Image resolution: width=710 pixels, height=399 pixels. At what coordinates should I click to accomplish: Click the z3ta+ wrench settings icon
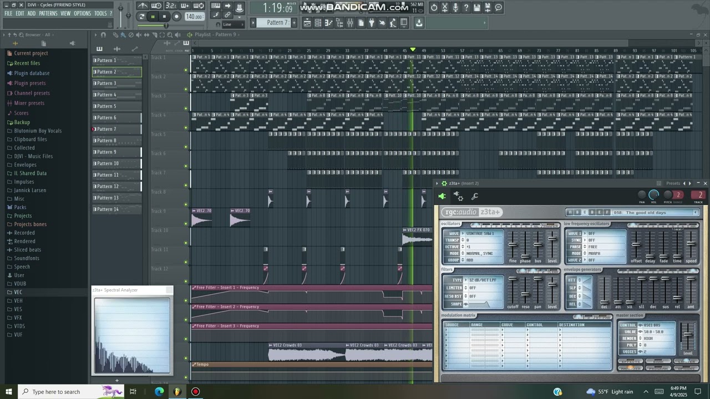tap(475, 196)
